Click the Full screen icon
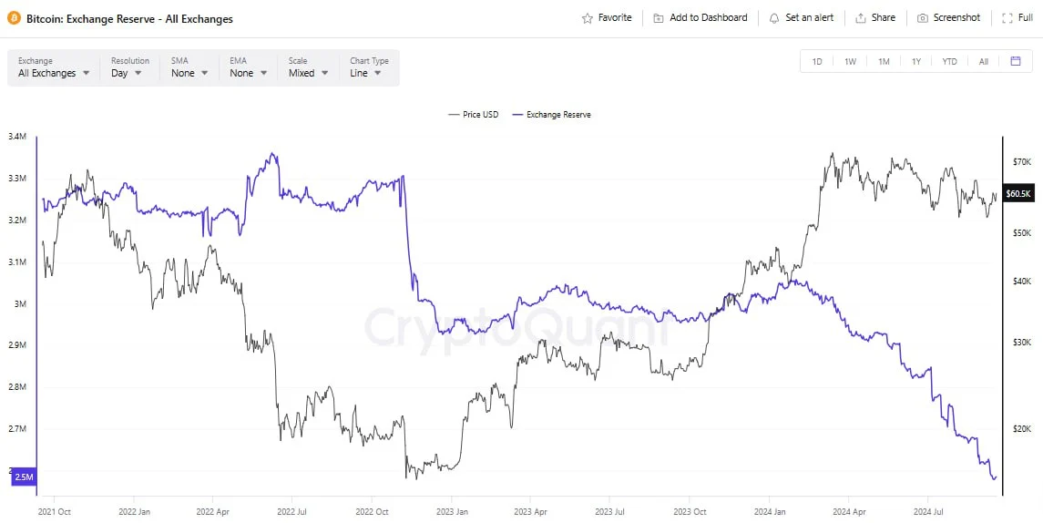 (x=1006, y=18)
